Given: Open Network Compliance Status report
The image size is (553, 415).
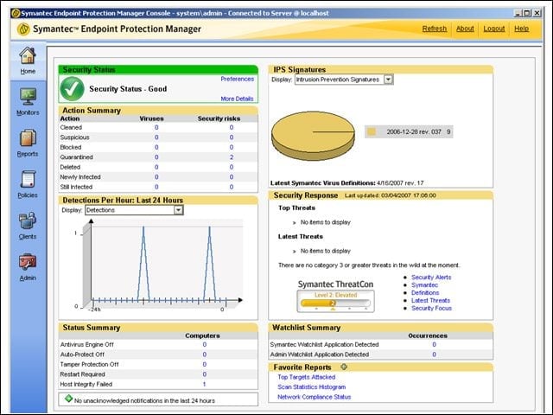Looking at the screenshot, I should (314, 397).
